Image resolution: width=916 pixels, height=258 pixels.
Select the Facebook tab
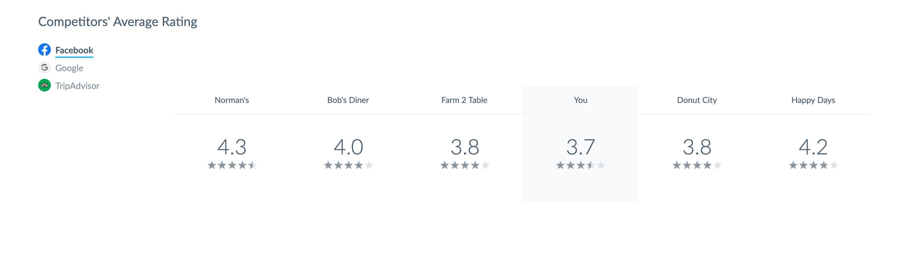(74, 50)
